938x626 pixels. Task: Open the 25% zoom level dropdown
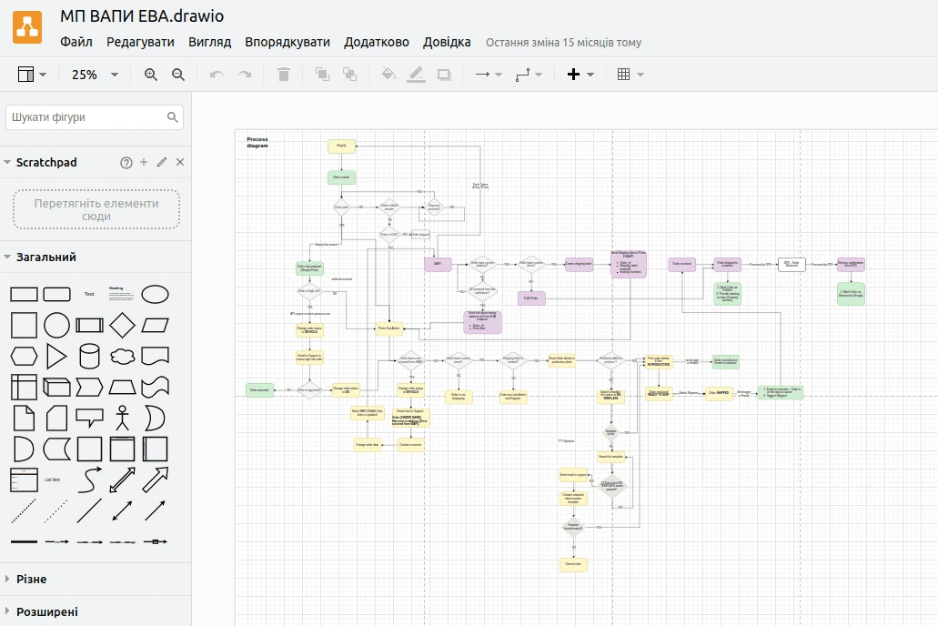tap(95, 75)
